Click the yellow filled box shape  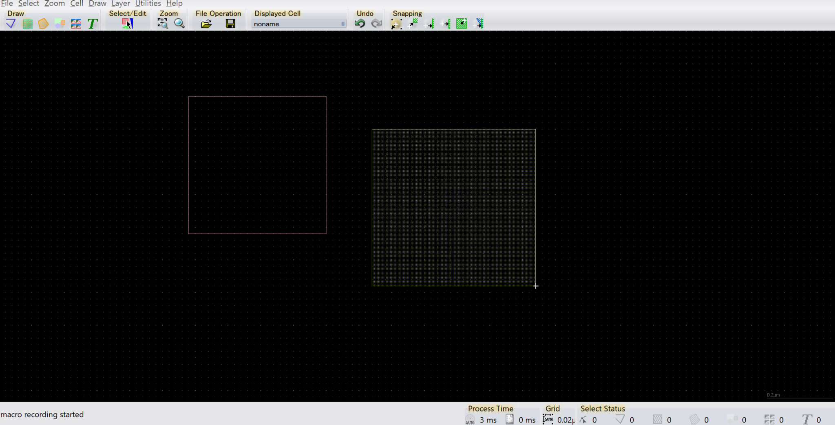click(453, 208)
